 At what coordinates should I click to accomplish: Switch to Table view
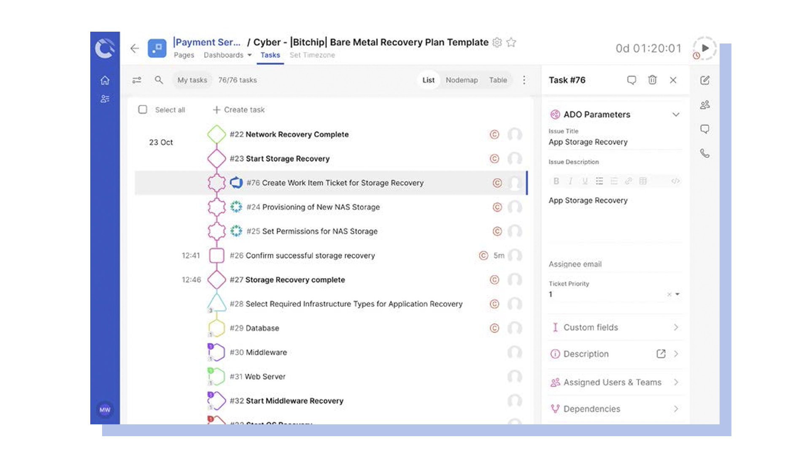pos(498,80)
